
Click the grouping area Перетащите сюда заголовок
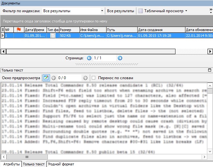[x=106, y=21]
